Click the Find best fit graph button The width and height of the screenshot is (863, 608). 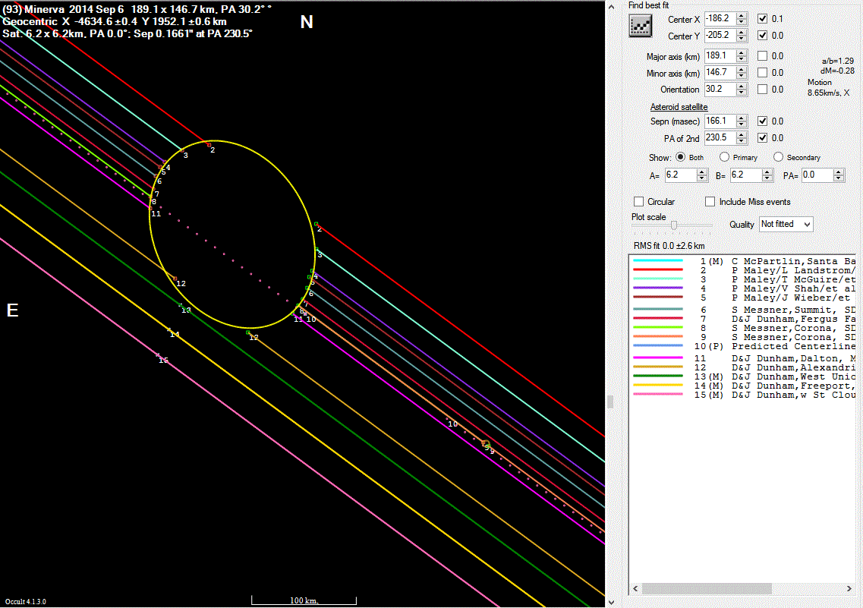pyautogui.click(x=641, y=27)
